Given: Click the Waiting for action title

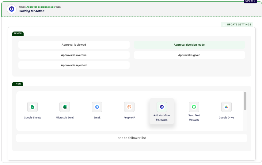Looking at the screenshot, I should (x=32, y=11).
